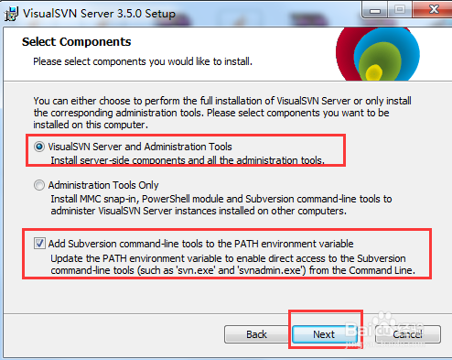Cancel the installation

[408, 334]
